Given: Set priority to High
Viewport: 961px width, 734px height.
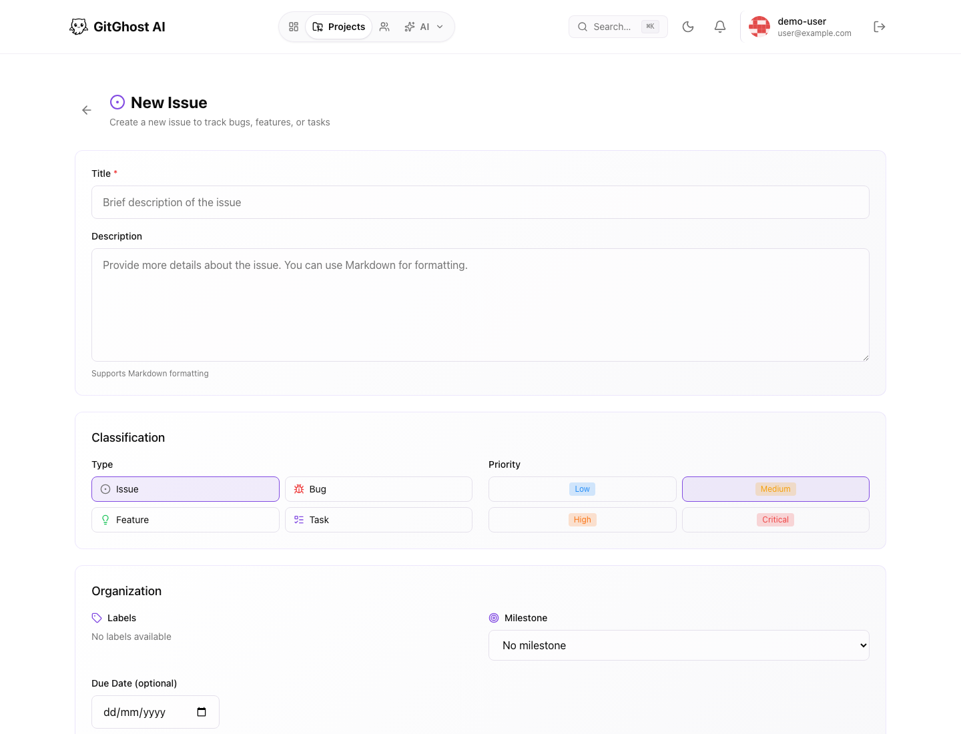Looking at the screenshot, I should click(583, 520).
